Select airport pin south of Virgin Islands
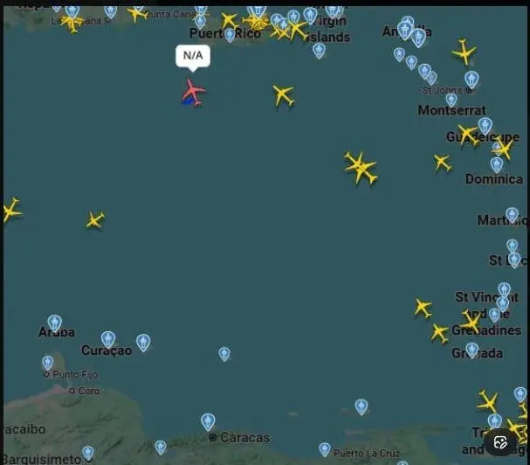 [319, 51]
